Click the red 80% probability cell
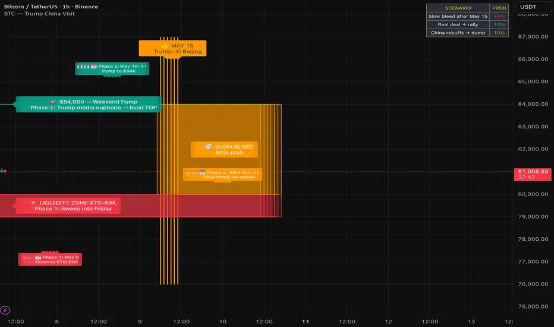The width and height of the screenshot is (554, 327). (x=499, y=16)
